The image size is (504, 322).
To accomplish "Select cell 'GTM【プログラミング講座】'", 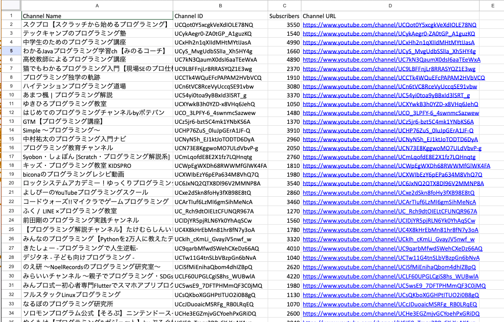I will pyautogui.click(x=97, y=121).
